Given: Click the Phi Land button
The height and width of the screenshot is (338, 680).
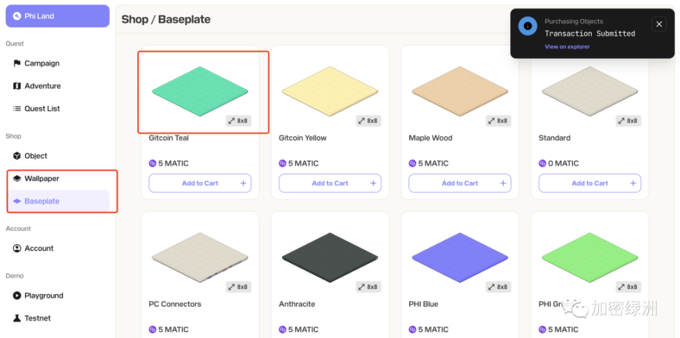Looking at the screenshot, I should (57, 16).
